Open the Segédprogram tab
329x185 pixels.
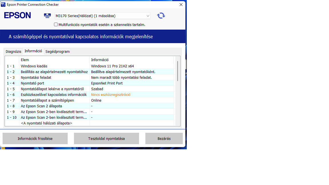[57, 52]
